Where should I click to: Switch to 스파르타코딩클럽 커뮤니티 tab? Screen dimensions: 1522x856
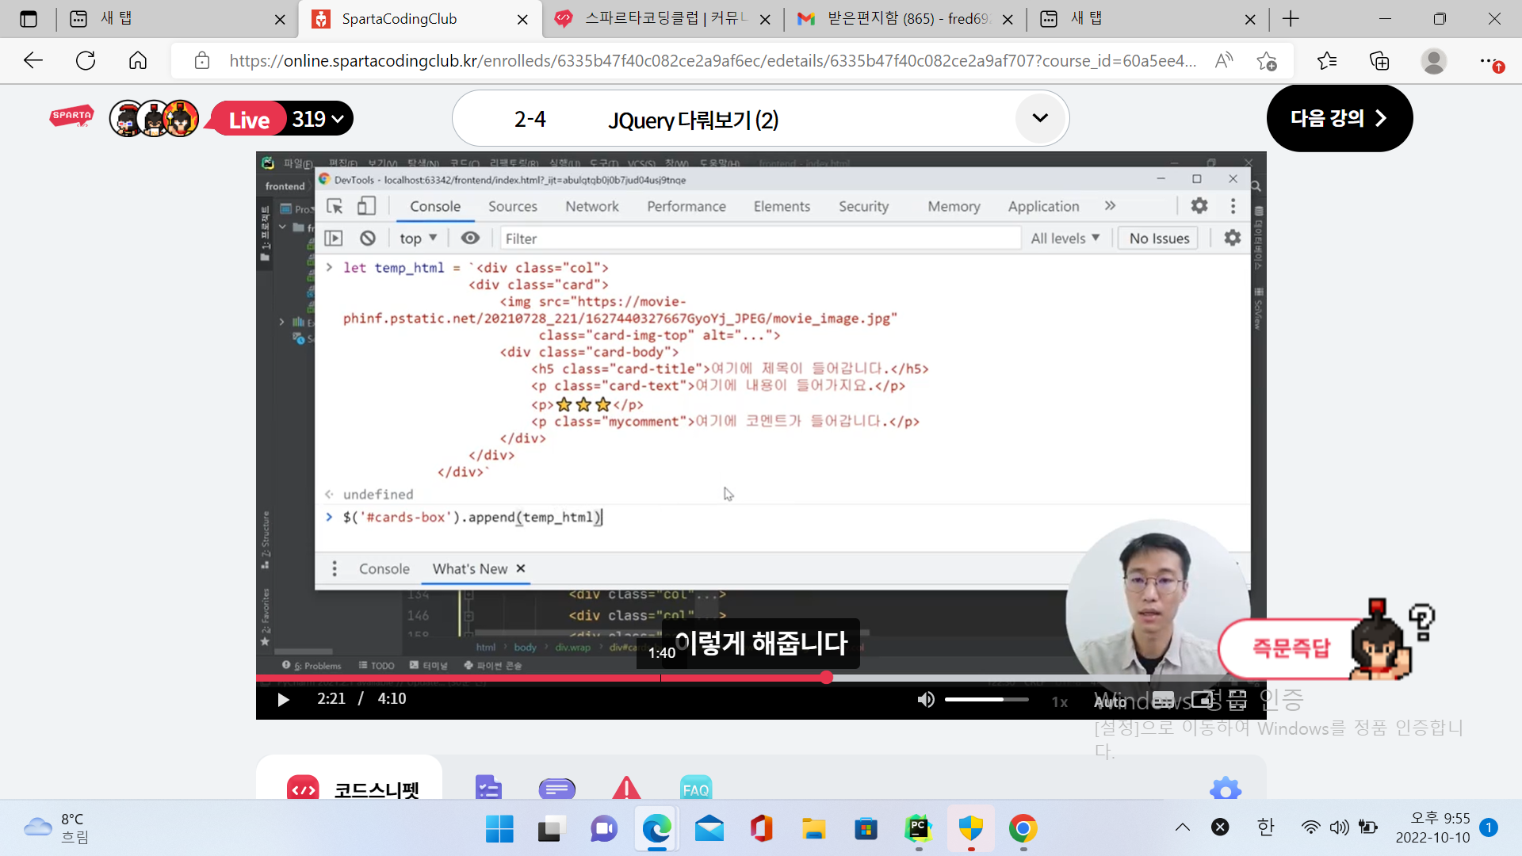[x=663, y=19]
